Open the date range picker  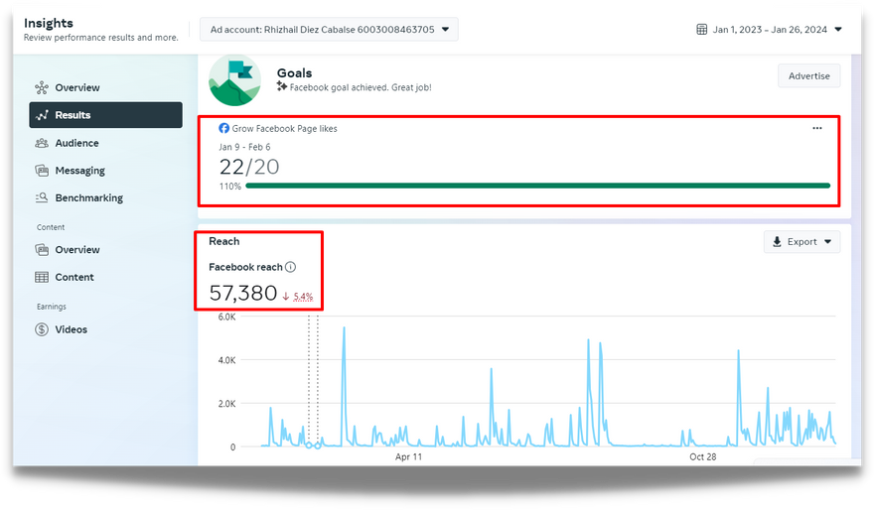[x=769, y=30]
